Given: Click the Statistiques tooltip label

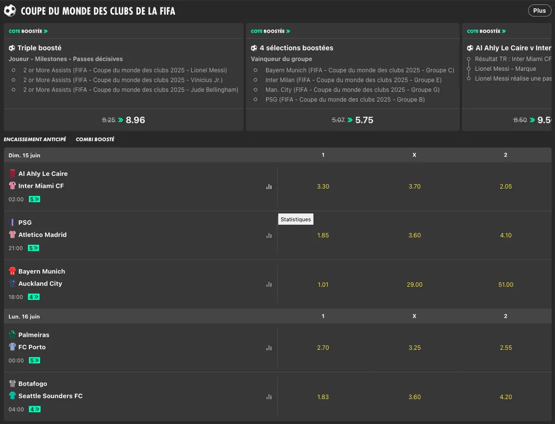Looking at the screenshot, I should click(295, 219).
